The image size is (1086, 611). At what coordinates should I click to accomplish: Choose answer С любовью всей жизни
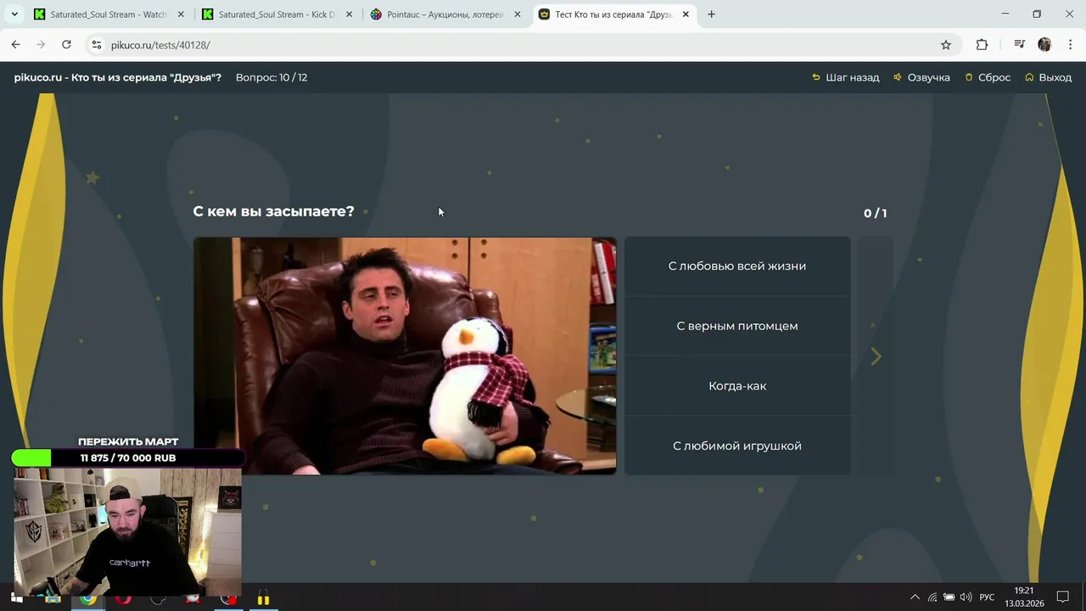coord(737,266)
